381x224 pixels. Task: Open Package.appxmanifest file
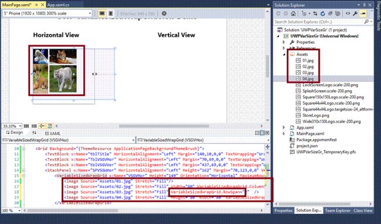pos(317,140)
